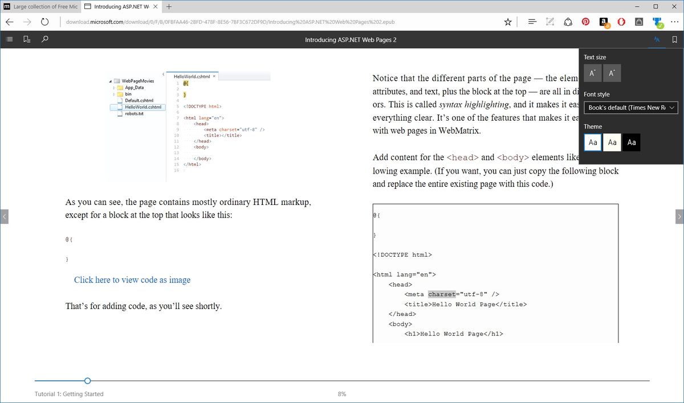Search inside the book with magnifier icon
The image size is (684, 403).
click(45, 39)
